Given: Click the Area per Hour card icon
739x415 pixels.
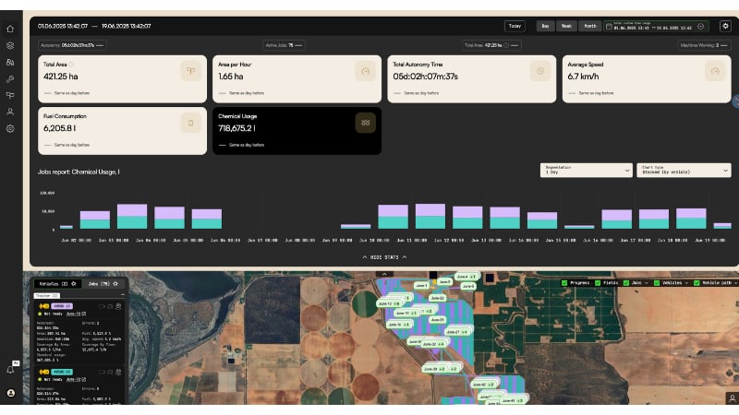Looking at the screenshot, I should point(365,71).
